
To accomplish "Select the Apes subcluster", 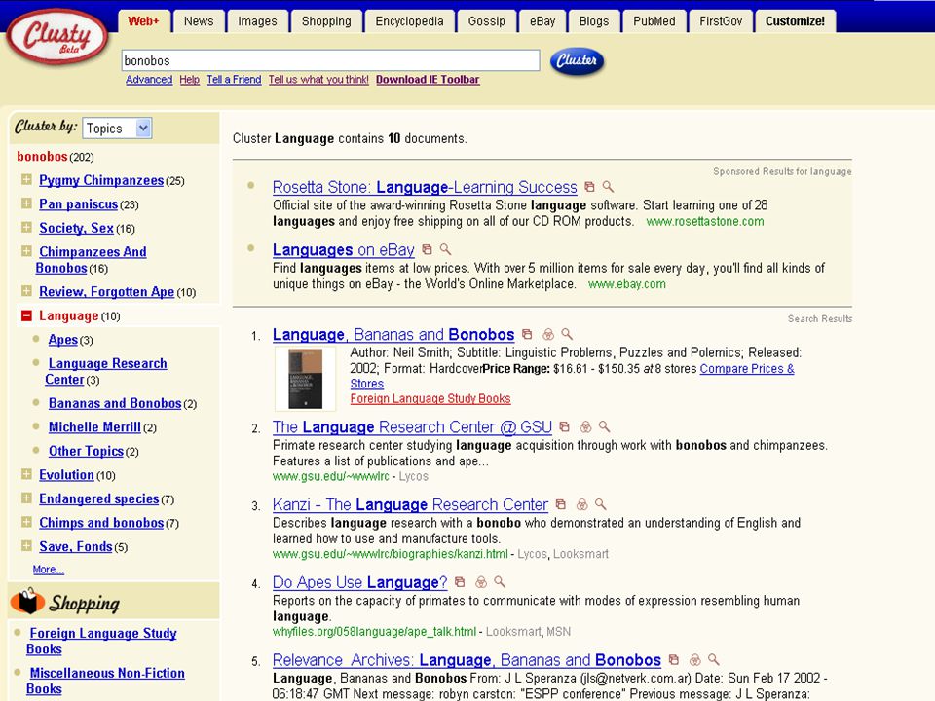I will 63,340.
